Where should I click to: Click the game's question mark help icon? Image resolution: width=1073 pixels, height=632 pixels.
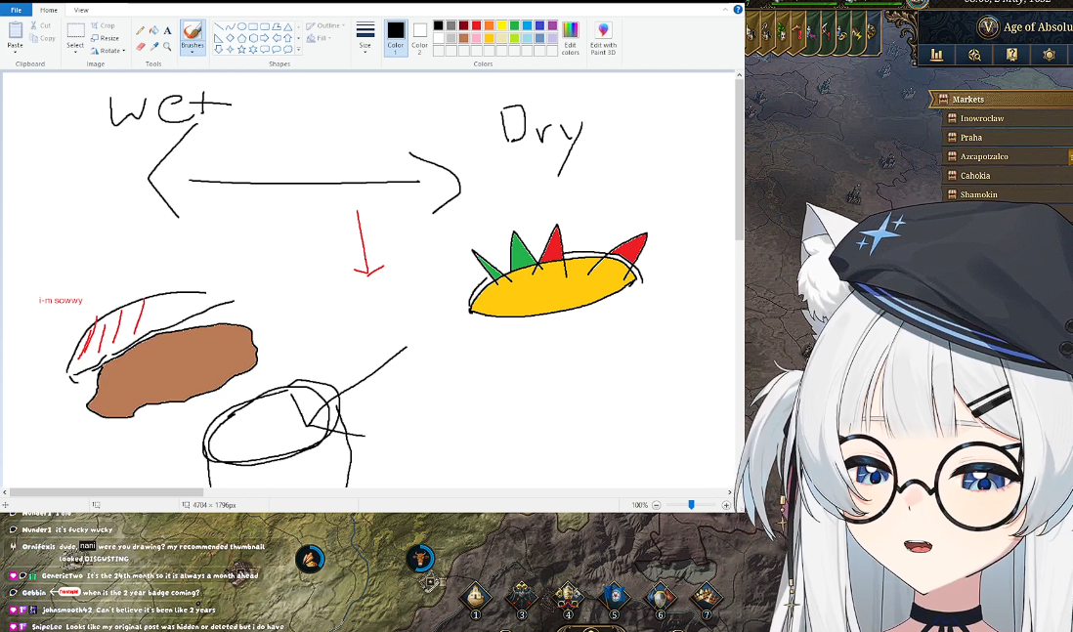[x=1011, y=55]
